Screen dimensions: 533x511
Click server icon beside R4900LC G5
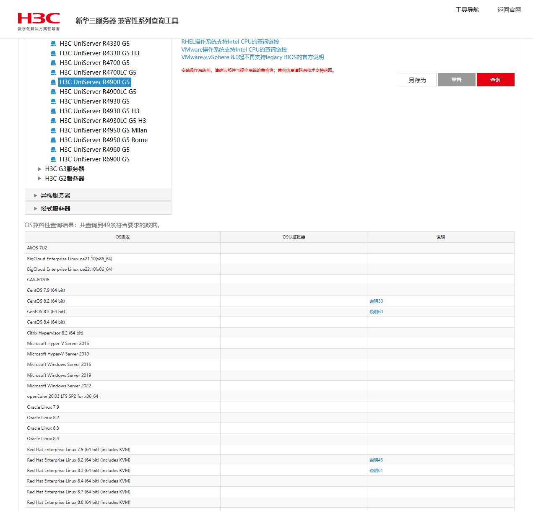click(53, 92)
